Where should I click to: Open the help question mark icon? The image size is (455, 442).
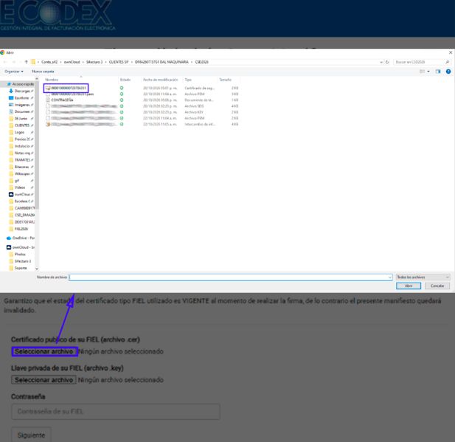point(448,72)
